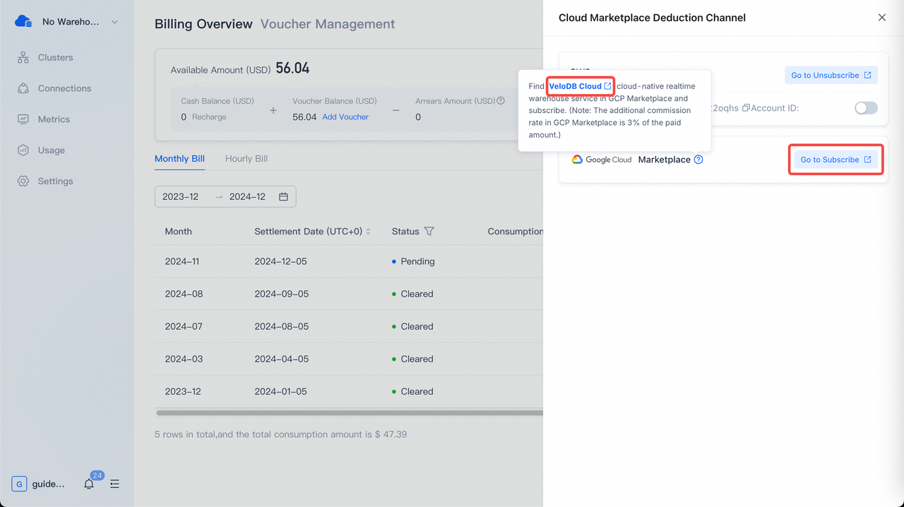Click the notifications bell icon
This screenshot has height=507, width=904.
pos(89,484)
